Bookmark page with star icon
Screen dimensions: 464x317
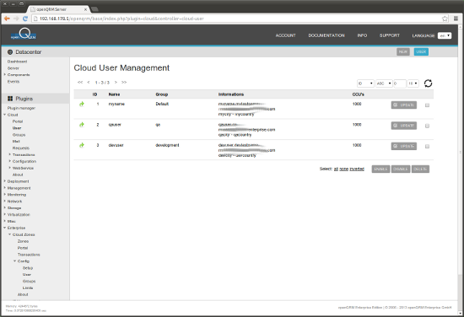point(445,19)
